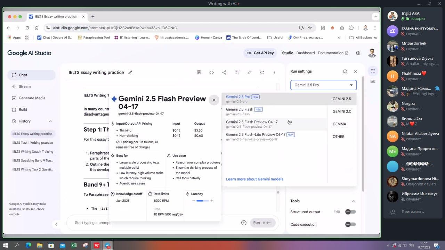Open the Gemini 2.5 Pro model dropdown
The image size is (445, 250).
[x=324, y=85]
